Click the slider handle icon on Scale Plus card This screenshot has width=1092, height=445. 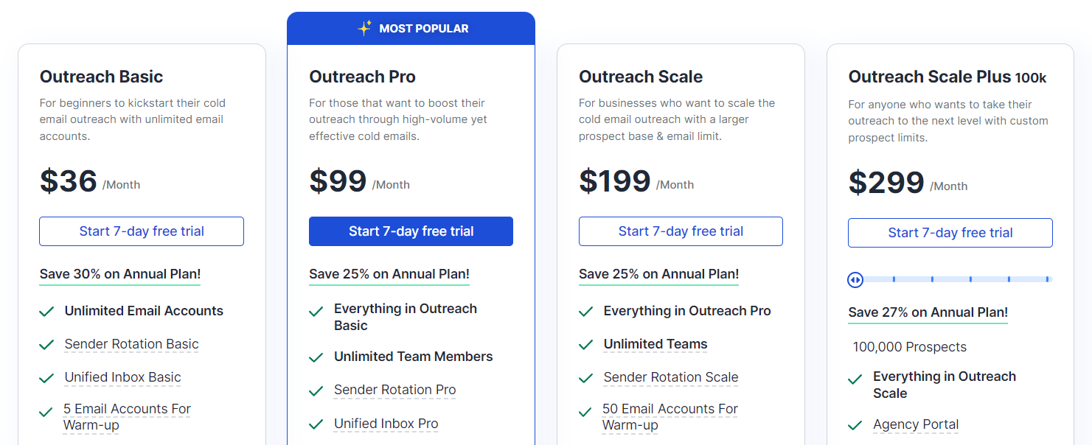(x=855, y=279)
